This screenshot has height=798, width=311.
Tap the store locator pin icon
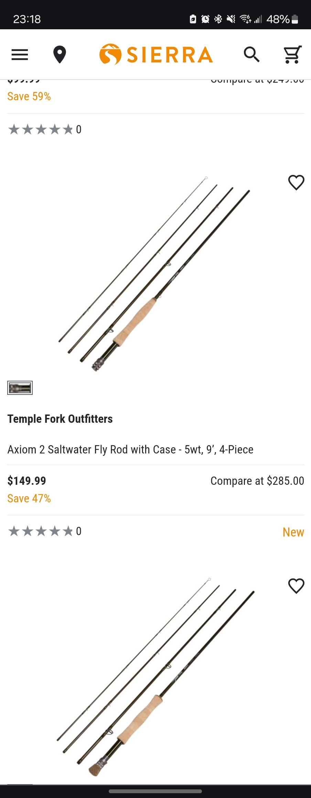tap(60, 54)
